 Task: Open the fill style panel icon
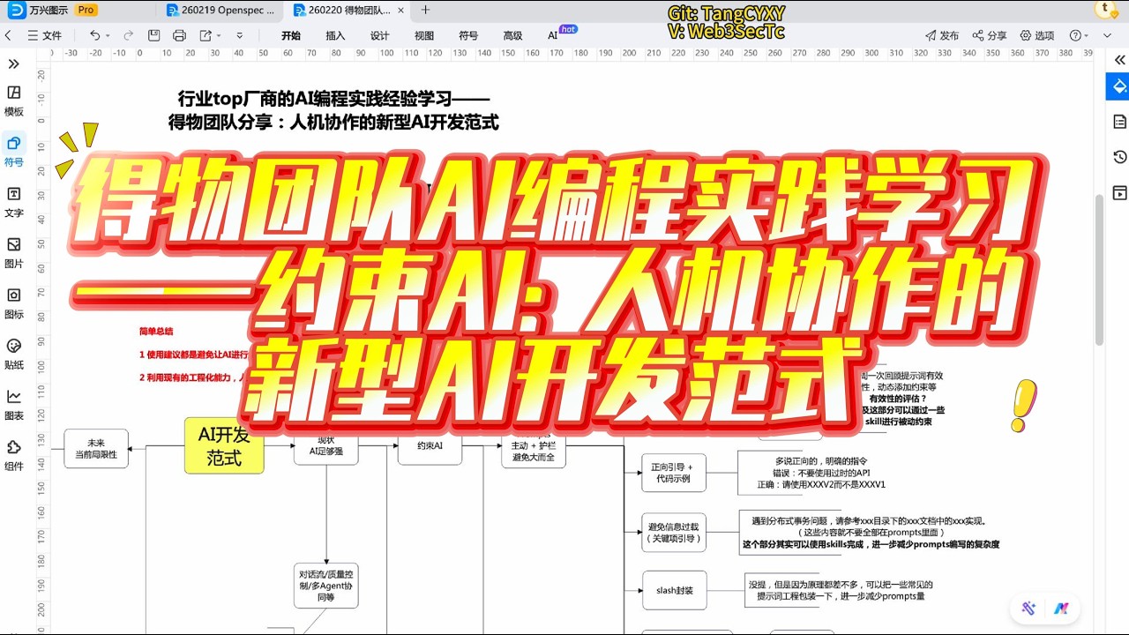point(1119,87)
